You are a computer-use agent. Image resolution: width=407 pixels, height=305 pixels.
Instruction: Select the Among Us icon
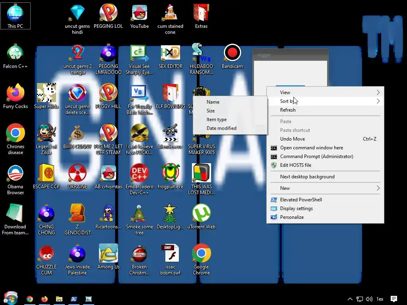tap(108, 257)
